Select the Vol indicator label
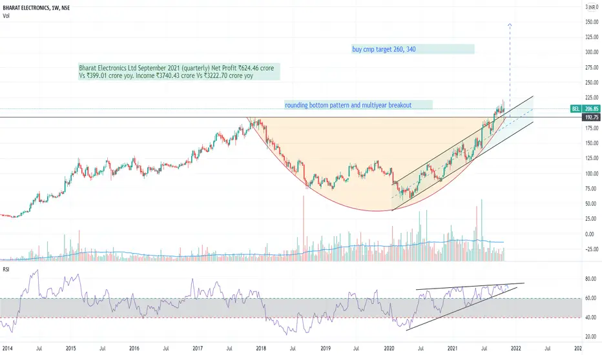 point(6,15)
